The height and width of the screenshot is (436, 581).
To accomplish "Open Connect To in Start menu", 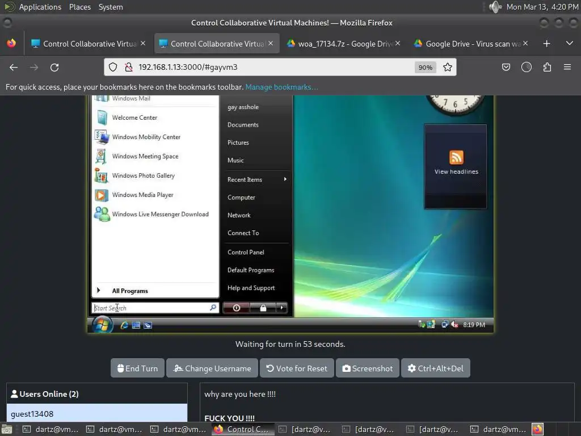I will (x=243, y=233).
